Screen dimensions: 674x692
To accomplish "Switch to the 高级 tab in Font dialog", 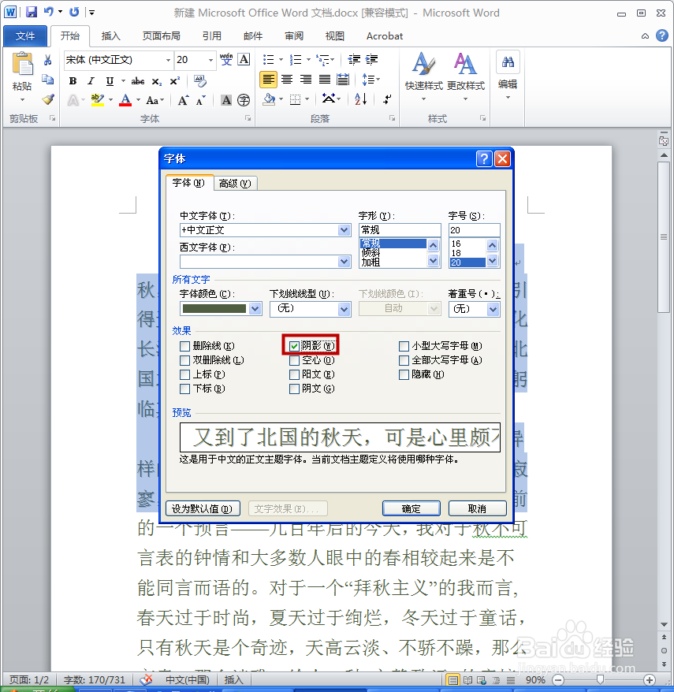I will click(234, 183).
